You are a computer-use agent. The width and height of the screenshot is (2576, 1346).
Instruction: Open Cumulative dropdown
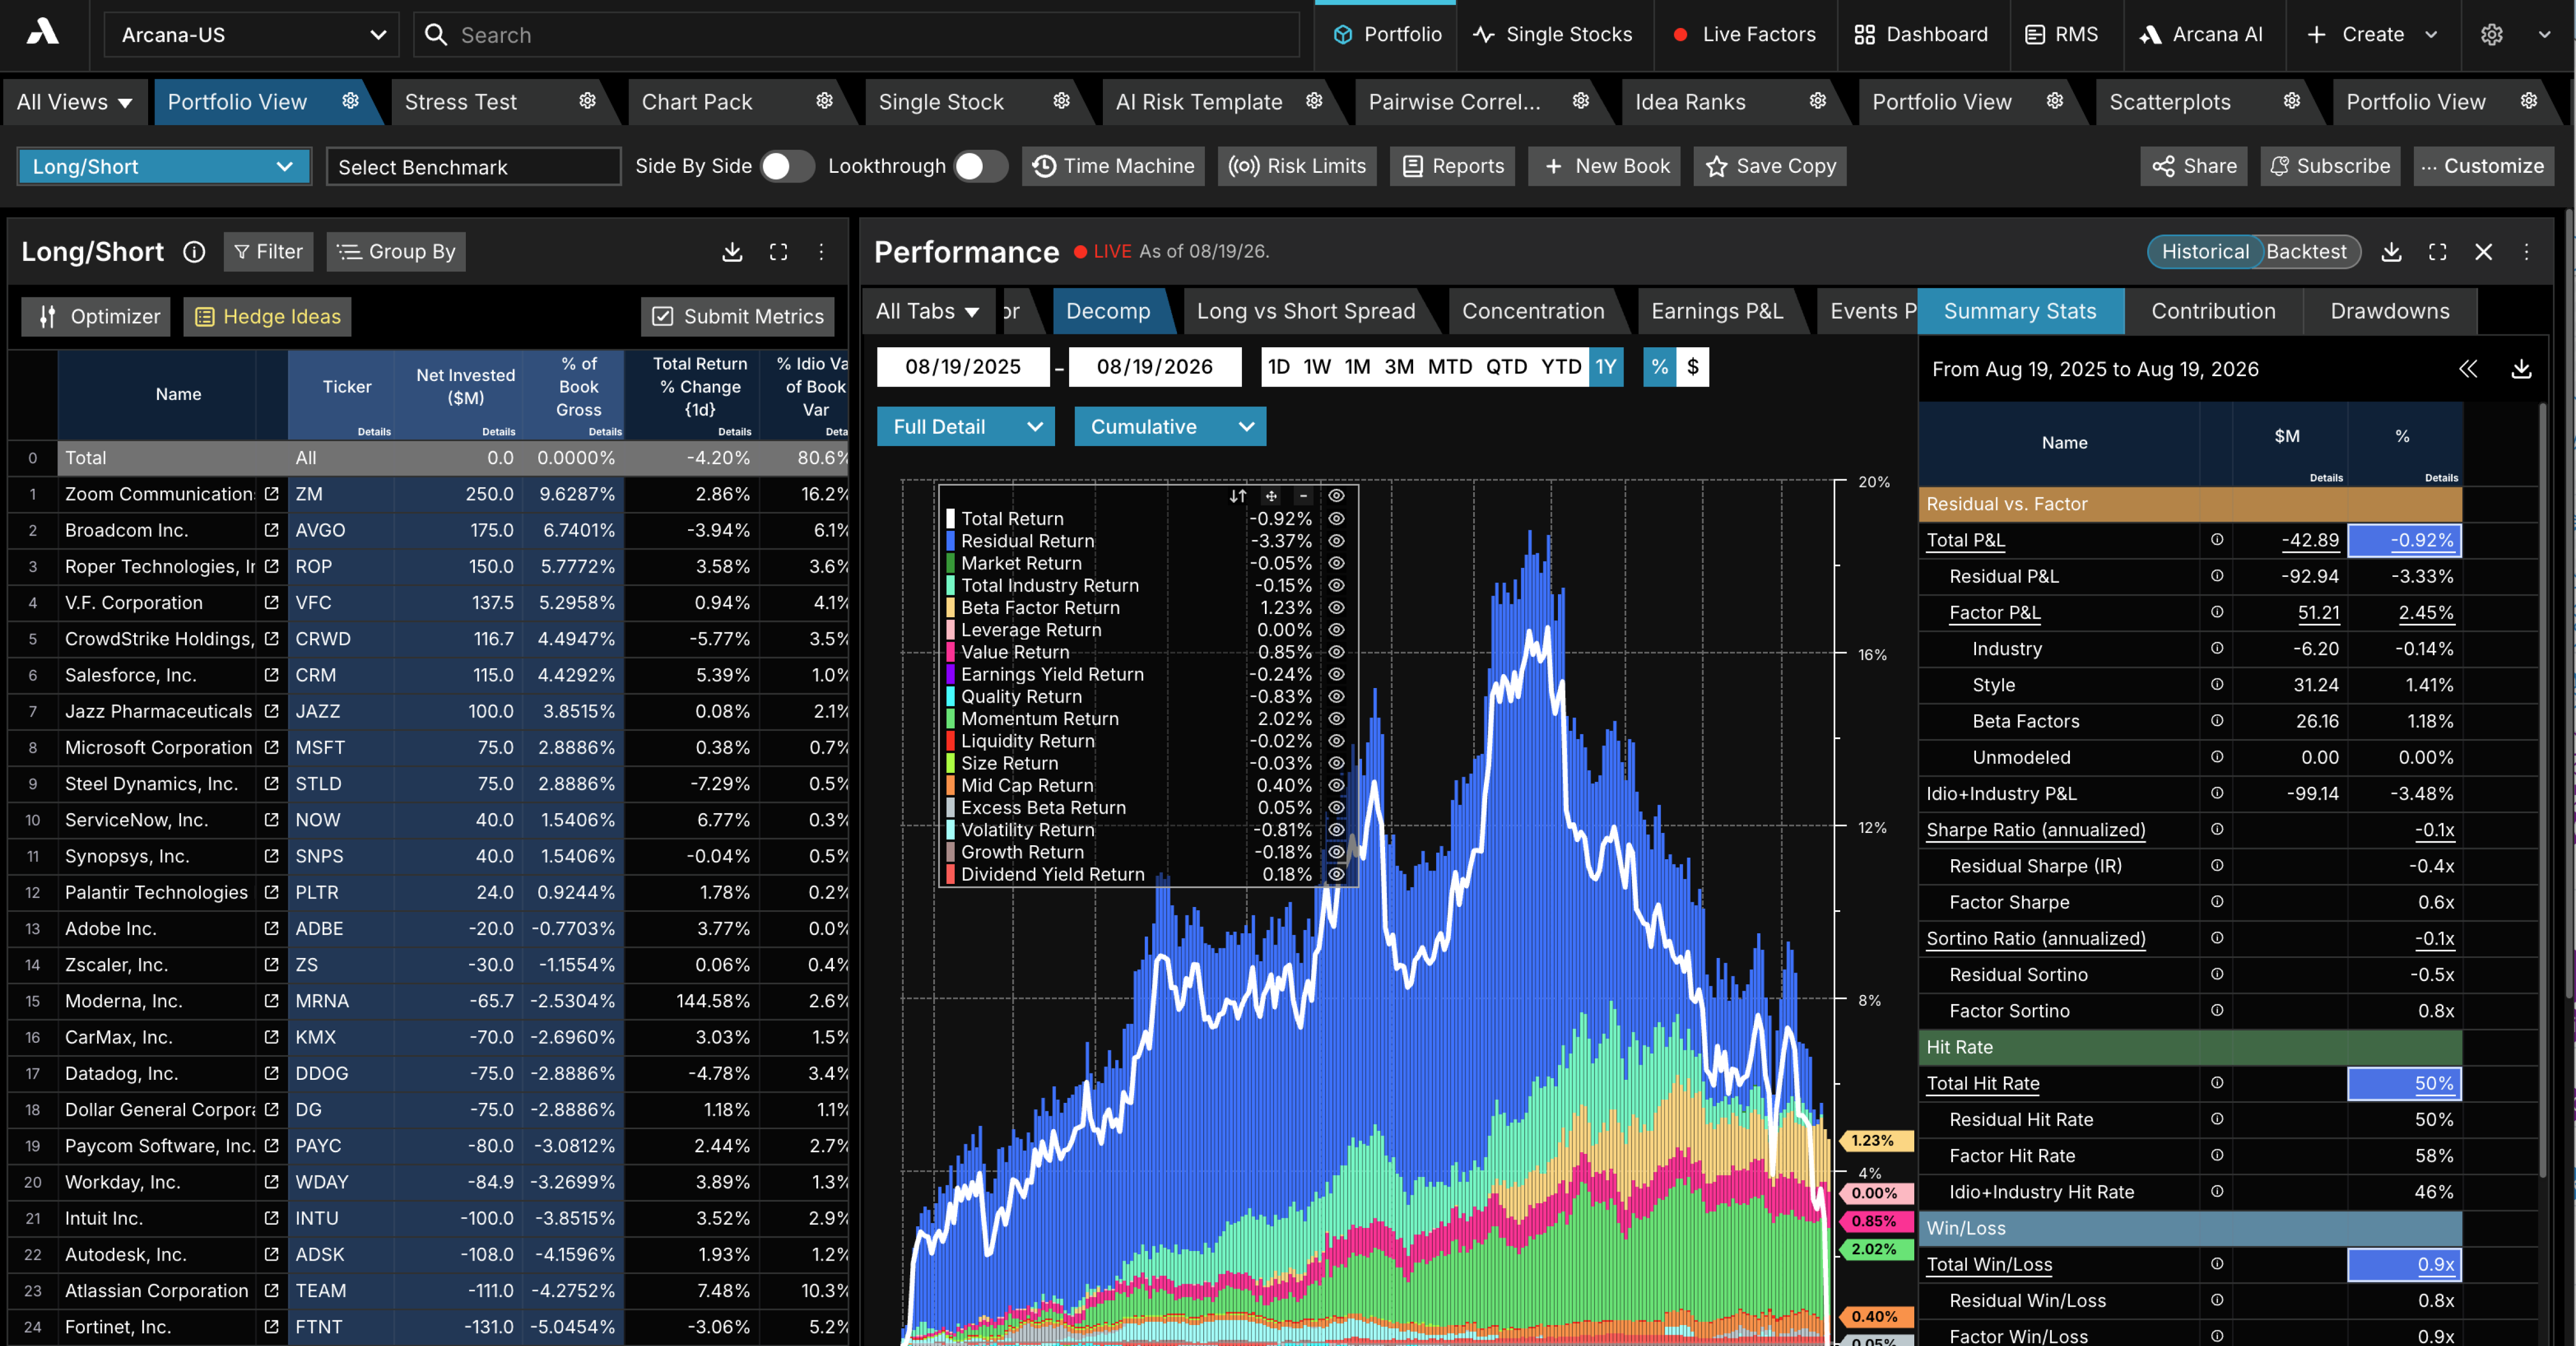pos(1169,426)
